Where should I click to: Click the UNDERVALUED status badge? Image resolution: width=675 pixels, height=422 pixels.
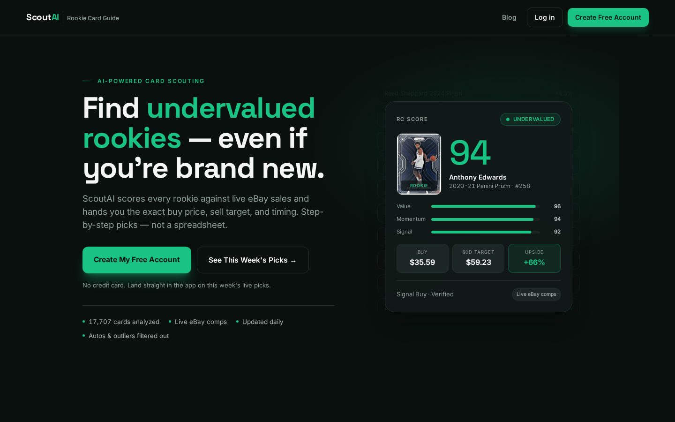(x=530, y=119)
